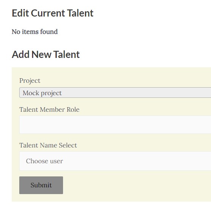211x208 pixels.
Task: Open the Project dropdown showing Mock project
Action: point(115,93)
